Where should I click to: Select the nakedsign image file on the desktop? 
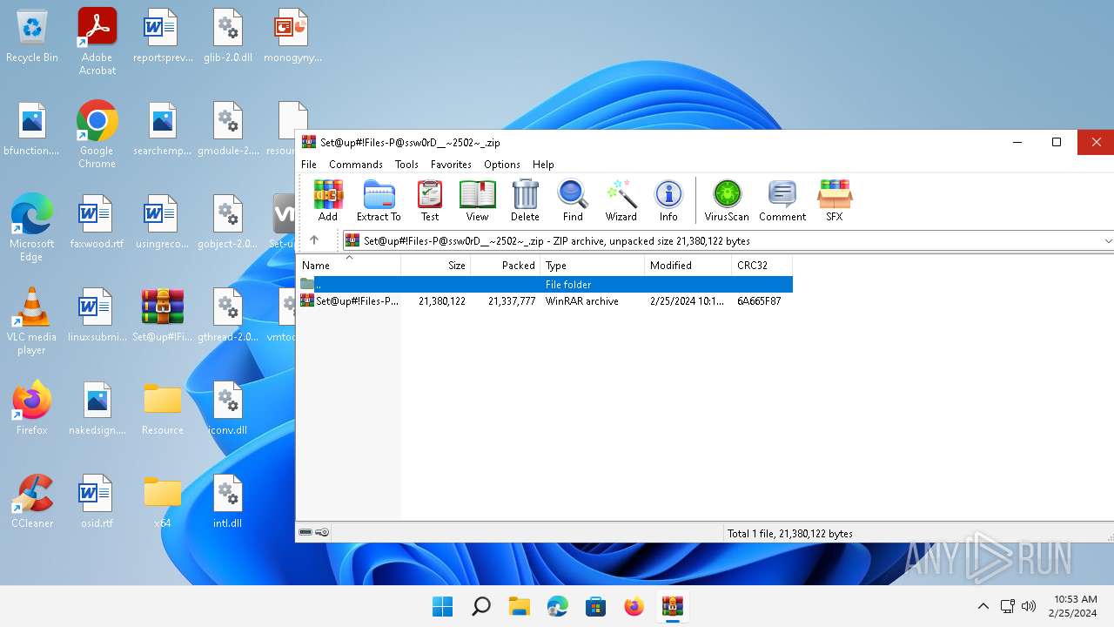click(x=97, y=408)
